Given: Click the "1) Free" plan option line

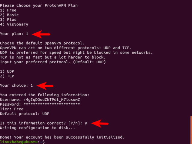Looking at the screenshot, I should click(x=8, y=10).
